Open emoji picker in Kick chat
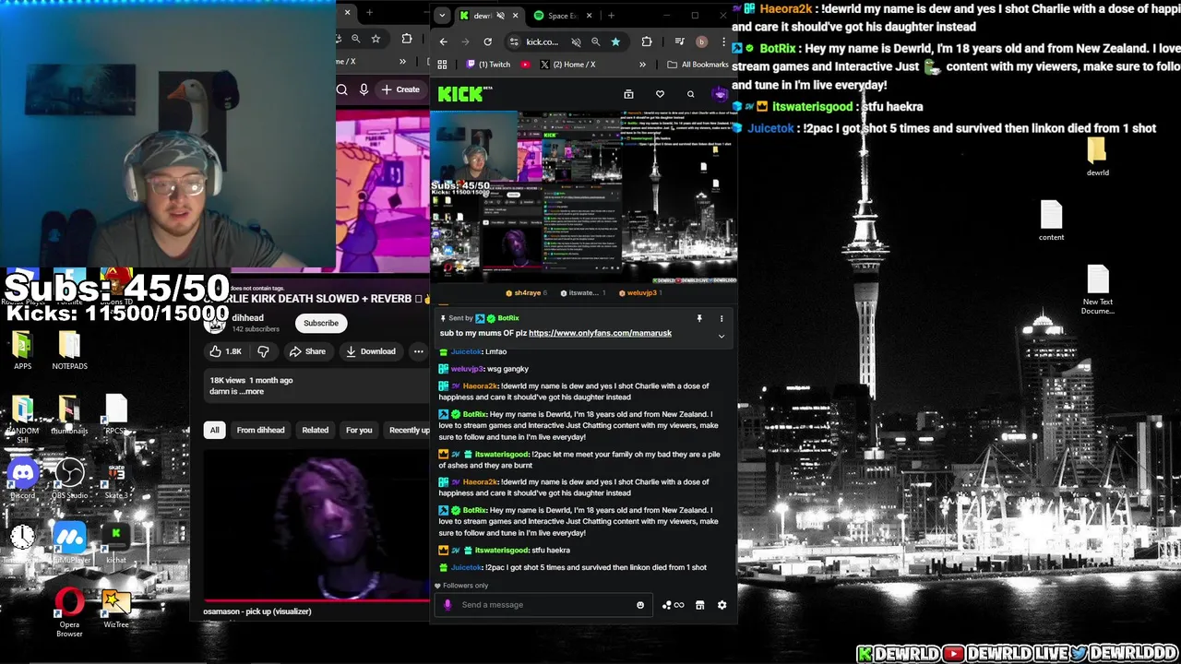Image resolution: width=1181 pixels, height=664 pixels. click(x=640, y=605)
